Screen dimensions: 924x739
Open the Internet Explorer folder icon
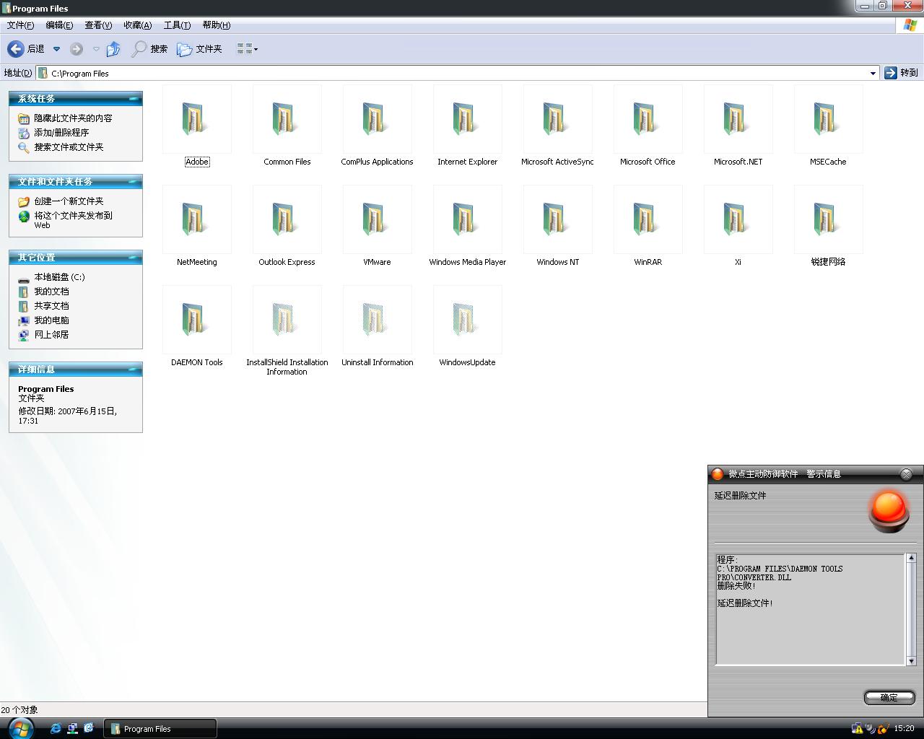click(x=467, y=119)
